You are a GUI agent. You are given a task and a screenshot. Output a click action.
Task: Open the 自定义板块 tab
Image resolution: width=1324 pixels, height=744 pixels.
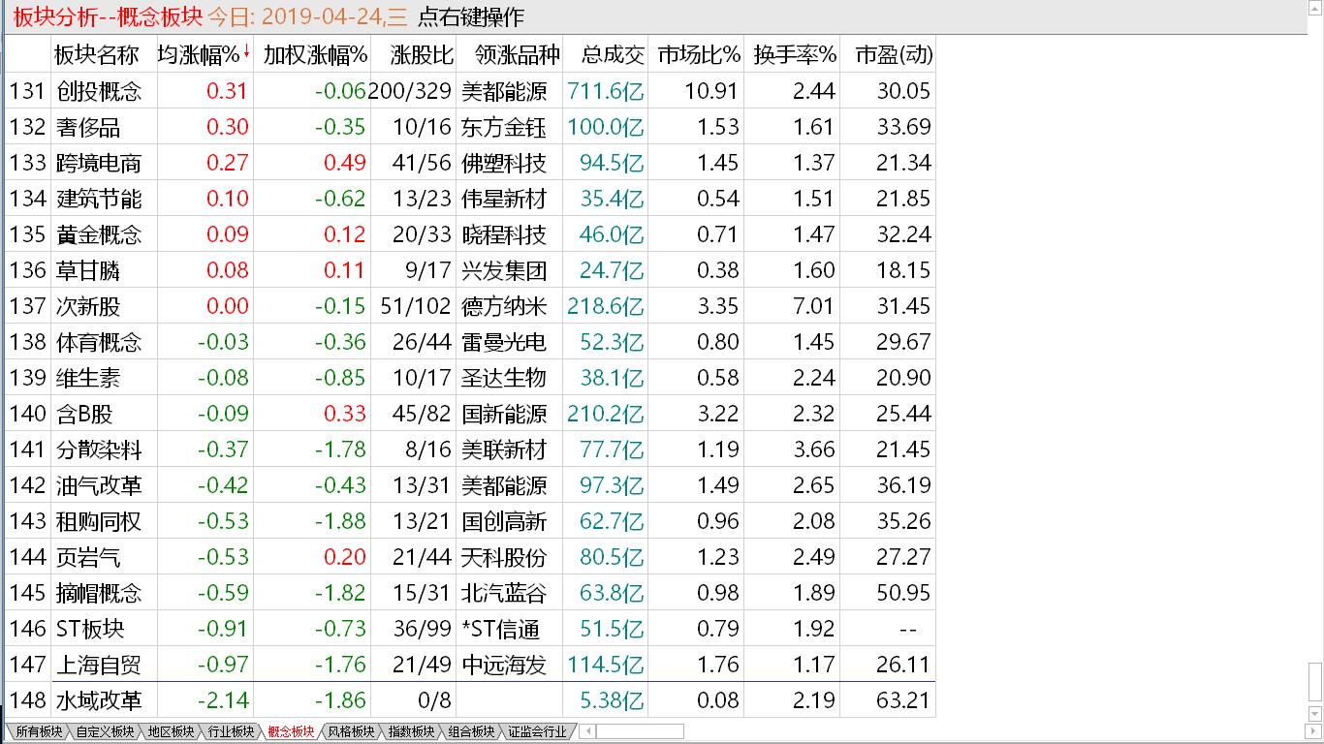105,732
